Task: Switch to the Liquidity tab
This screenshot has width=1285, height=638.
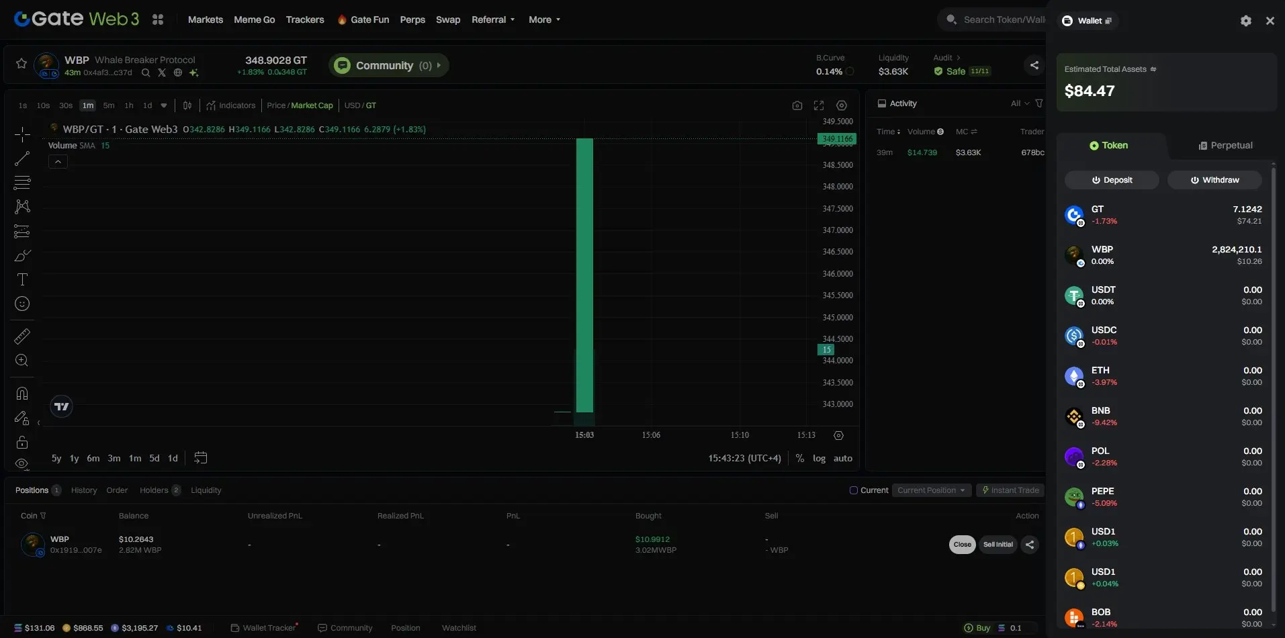Action: (x=206, y=490)
